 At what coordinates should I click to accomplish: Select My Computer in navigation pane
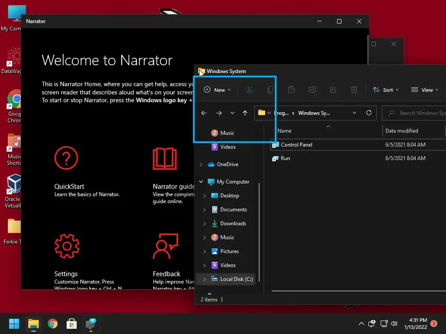tap(233, 182)
